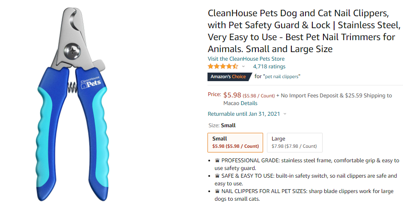Visit the CleanHouse Pets Store link
This screenshot has width=403, height=202.
246,59
